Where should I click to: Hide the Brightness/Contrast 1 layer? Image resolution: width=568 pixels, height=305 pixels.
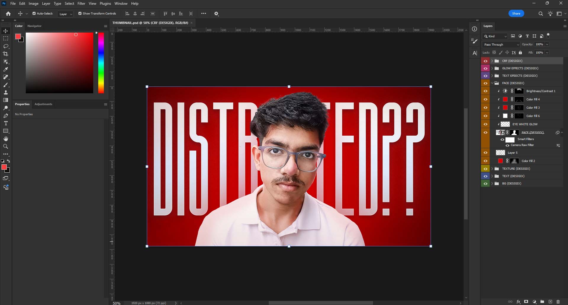[485, 91]
